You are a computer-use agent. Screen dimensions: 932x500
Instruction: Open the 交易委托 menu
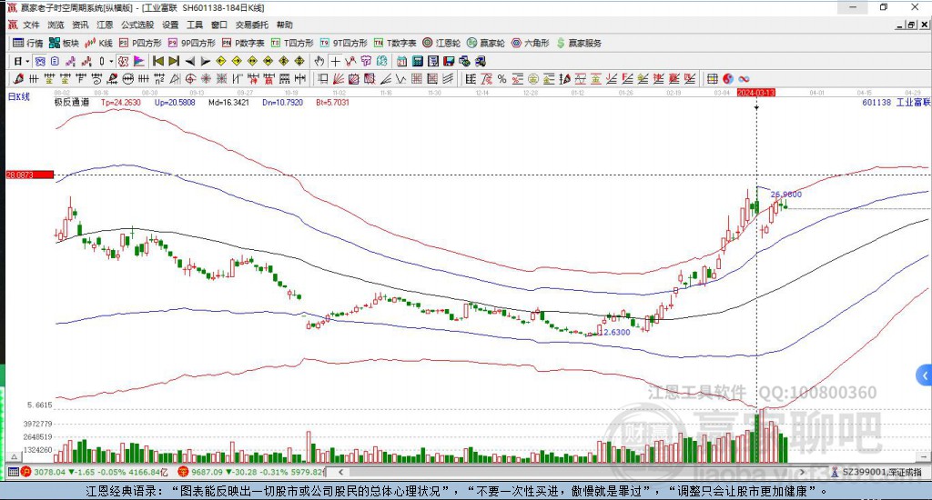pos(252,25)
